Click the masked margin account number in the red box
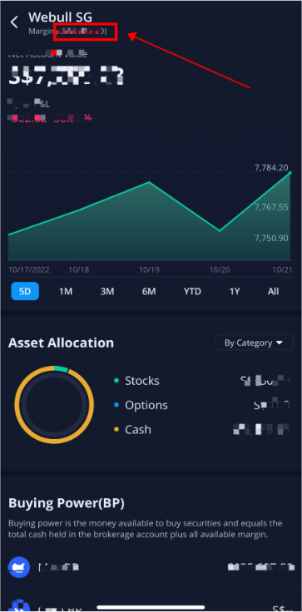The width and height of the screenshot is (302, 612). [85, 32]
